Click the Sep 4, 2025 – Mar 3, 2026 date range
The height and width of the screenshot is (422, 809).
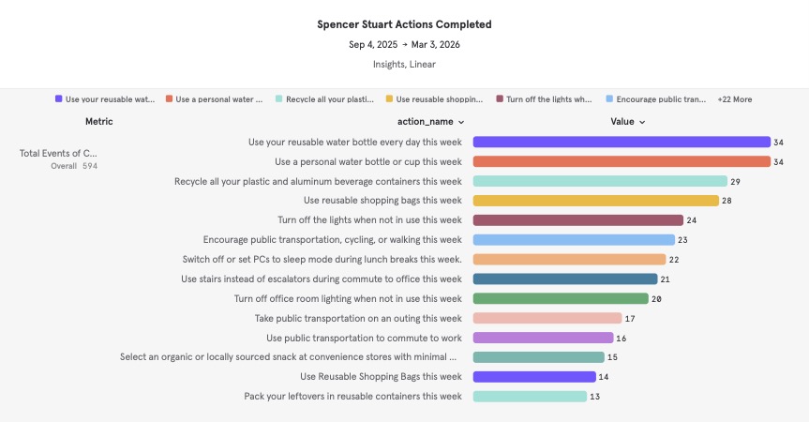(x=404, y=45)
